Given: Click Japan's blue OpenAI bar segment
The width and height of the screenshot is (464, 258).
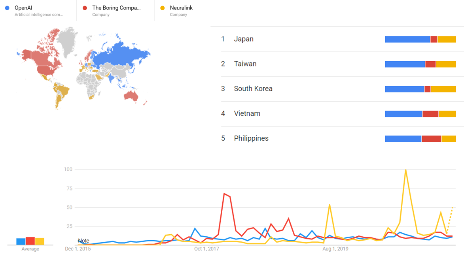Looking at the screenshot, I should tap(407, 40).
